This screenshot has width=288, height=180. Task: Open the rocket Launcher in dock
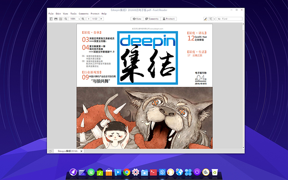tap(73, 172)
